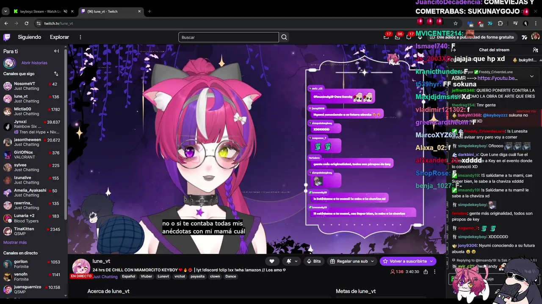Select the Vtuber tag
Image resolution: width=542 pixels, height=304 pixels.
coord(147,277)
